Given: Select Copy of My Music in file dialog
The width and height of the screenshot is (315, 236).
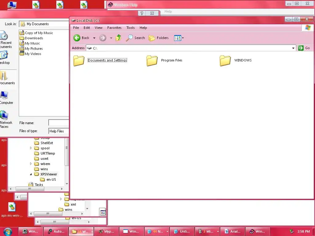Looking at the screenshot, I should pos(36,33).
